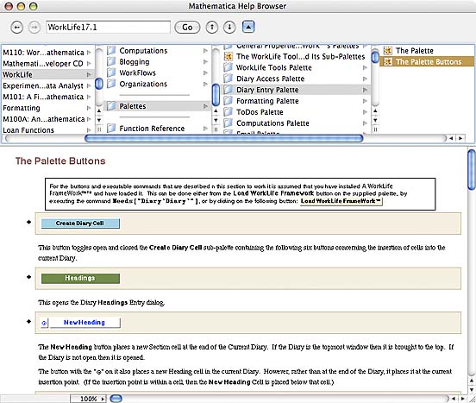Image resolution: width=476 pixels, height=403 pixels.
Task: Jump to previous topic with up arrow
Action: click(x=212, y=28)
